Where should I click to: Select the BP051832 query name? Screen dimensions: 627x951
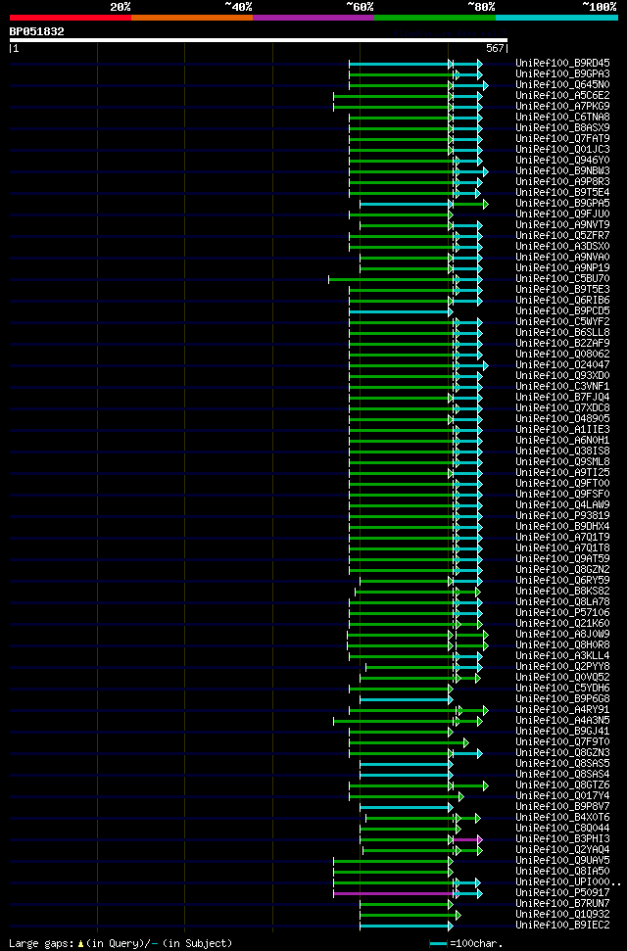[36, 31]
